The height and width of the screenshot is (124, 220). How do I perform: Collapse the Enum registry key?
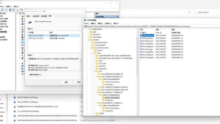[93, 53]
